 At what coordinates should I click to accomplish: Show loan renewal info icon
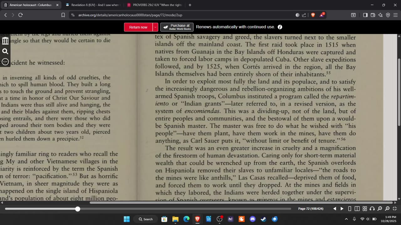pos(280,27)
